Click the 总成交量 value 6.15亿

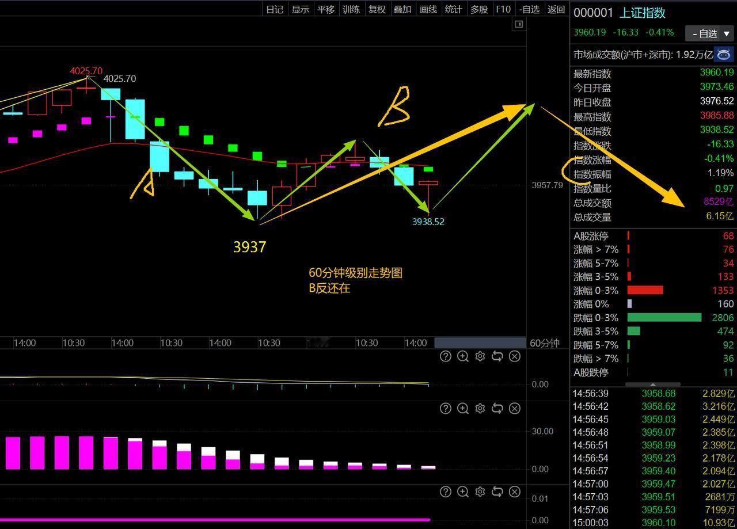(x=720, y=217)
